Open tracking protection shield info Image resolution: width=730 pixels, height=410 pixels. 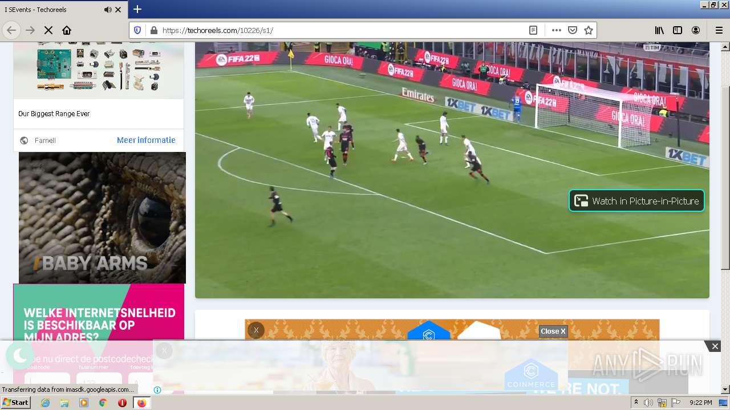point(137,30)
